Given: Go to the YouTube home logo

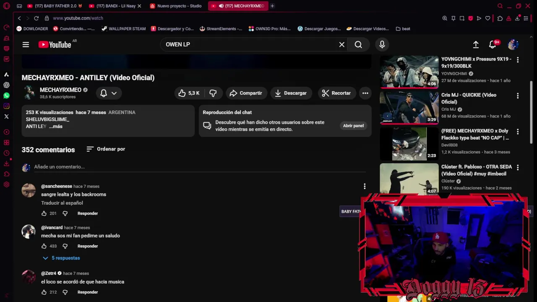Looking at the screenshot, I should click(x=55, y=44).
